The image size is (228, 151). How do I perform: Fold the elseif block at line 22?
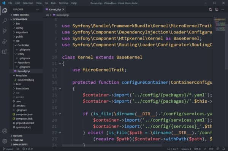(x=60, y=133)
